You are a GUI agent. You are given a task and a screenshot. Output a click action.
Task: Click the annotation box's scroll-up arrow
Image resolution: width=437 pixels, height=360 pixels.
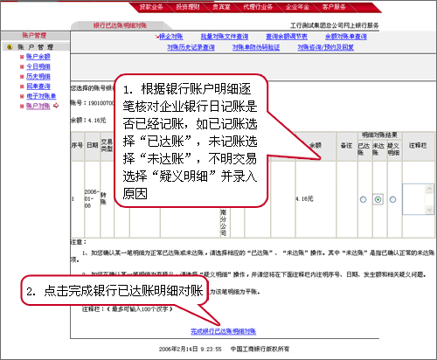[x=429, y=189]
